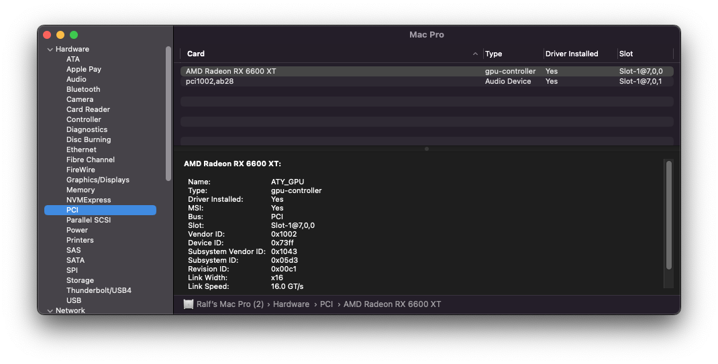
Task: Click the Slot-1@7,0,1 cell
Action: tap(640, 81)
